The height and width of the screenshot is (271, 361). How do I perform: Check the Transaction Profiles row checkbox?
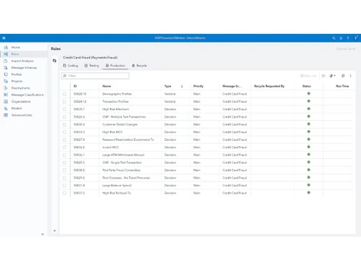point(64,101)
